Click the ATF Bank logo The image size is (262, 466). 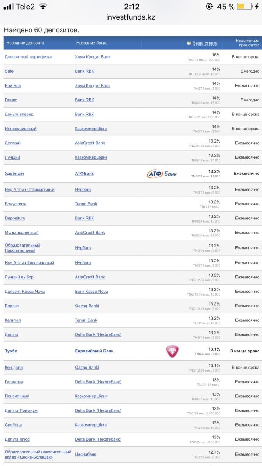(162, 174)
